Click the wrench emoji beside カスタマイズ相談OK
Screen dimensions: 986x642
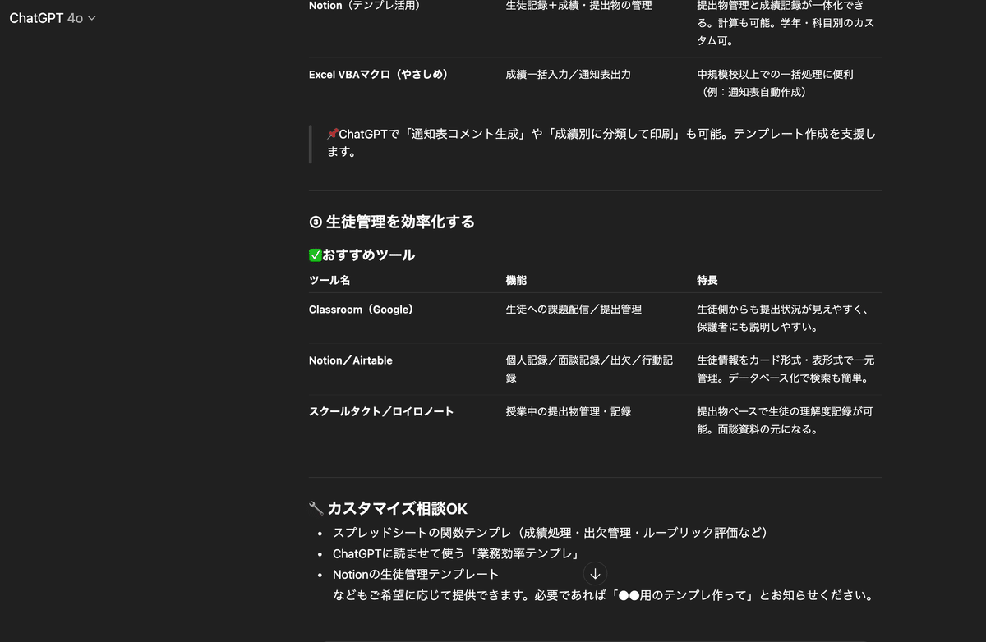(x=316, y=507)
